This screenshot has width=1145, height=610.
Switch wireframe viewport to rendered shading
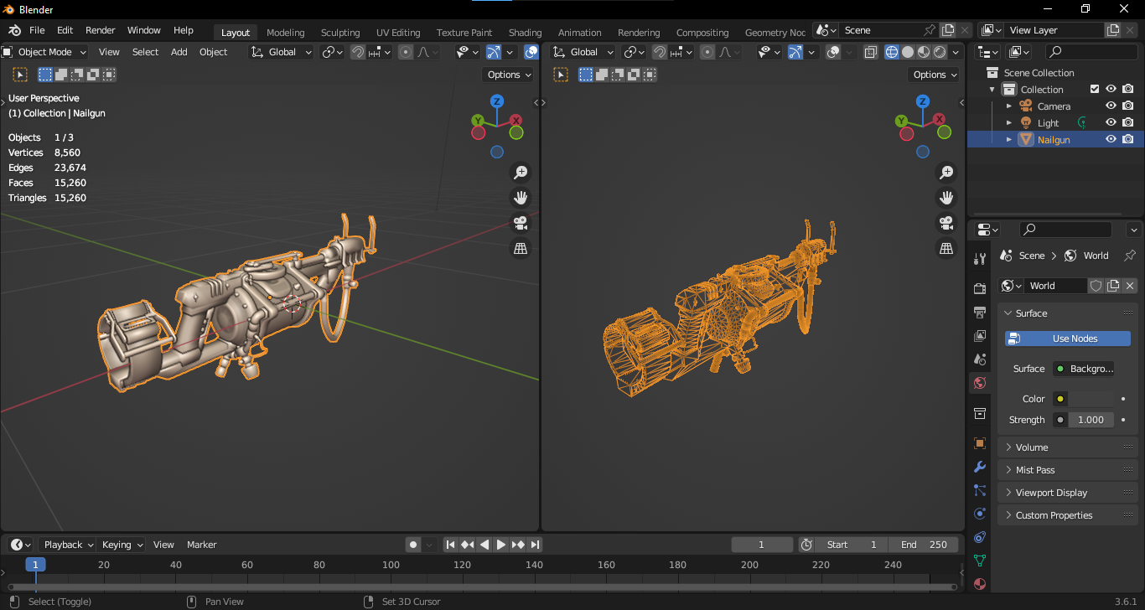point(940,52)
